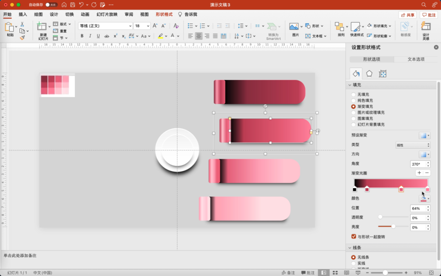Select the No fill radio option
Viewport: 441px width, 276px height.
[353, 94]
